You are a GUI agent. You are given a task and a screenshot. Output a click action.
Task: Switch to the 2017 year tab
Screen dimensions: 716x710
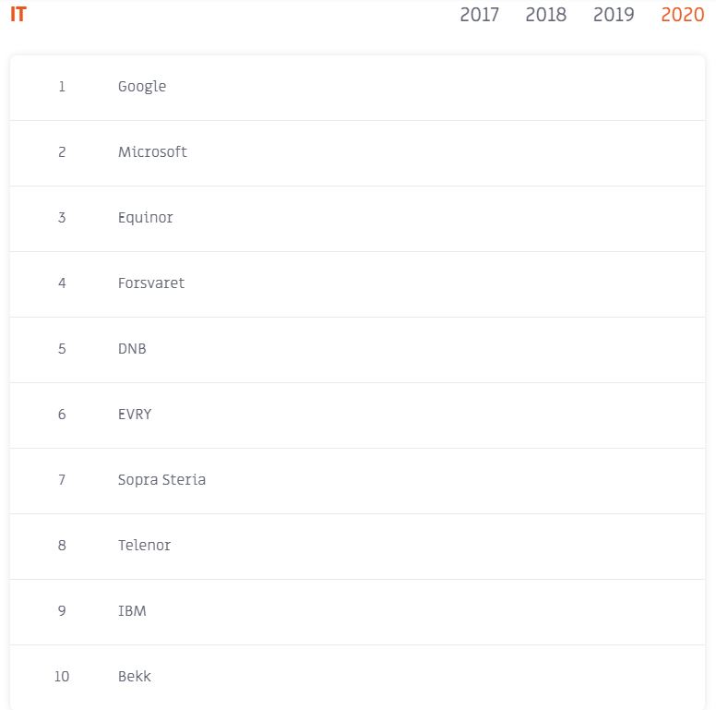[x=479, y=15]
